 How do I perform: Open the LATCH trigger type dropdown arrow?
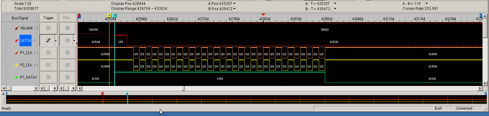pos(56,41)
